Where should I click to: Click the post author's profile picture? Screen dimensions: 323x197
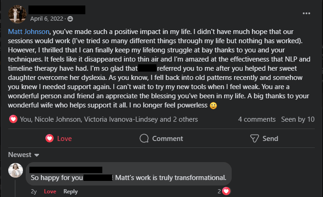tap(17, 14)
